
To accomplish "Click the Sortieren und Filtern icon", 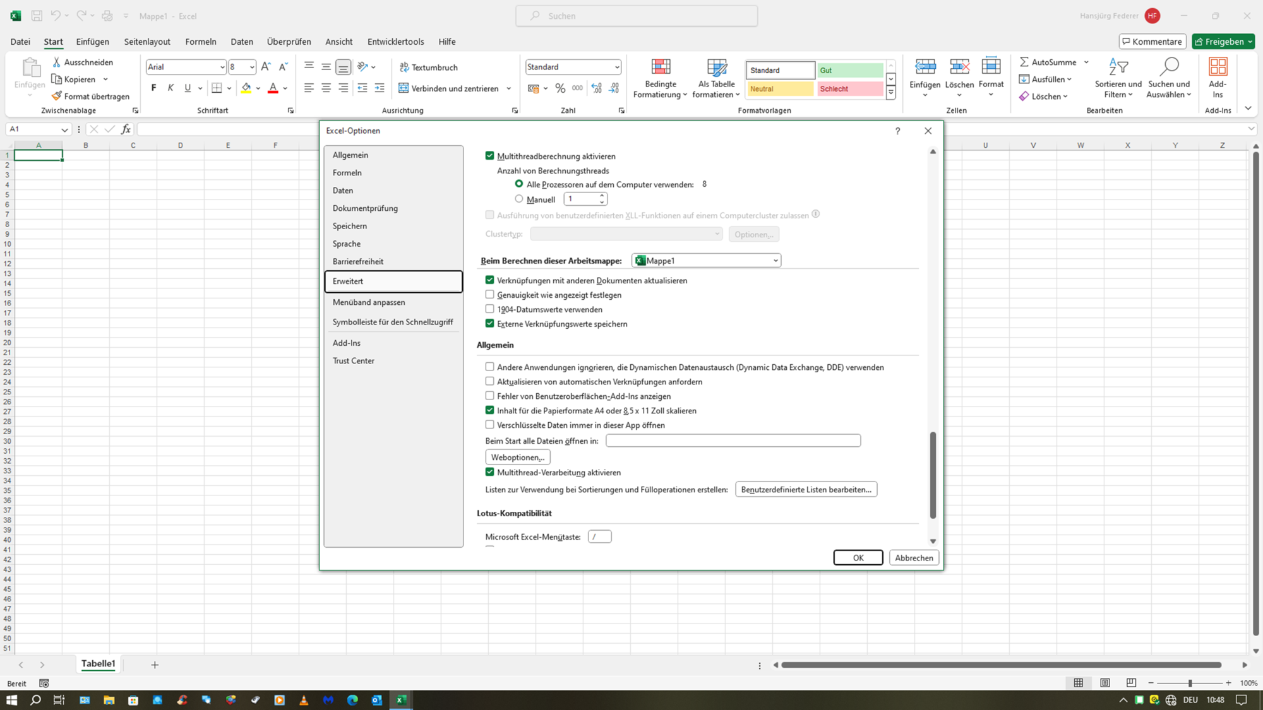I will (1118, 67).
